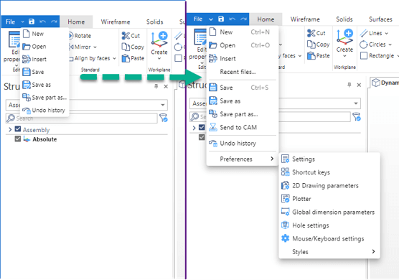Select Open Ctrl+O in the right File menu

[243, 45]
